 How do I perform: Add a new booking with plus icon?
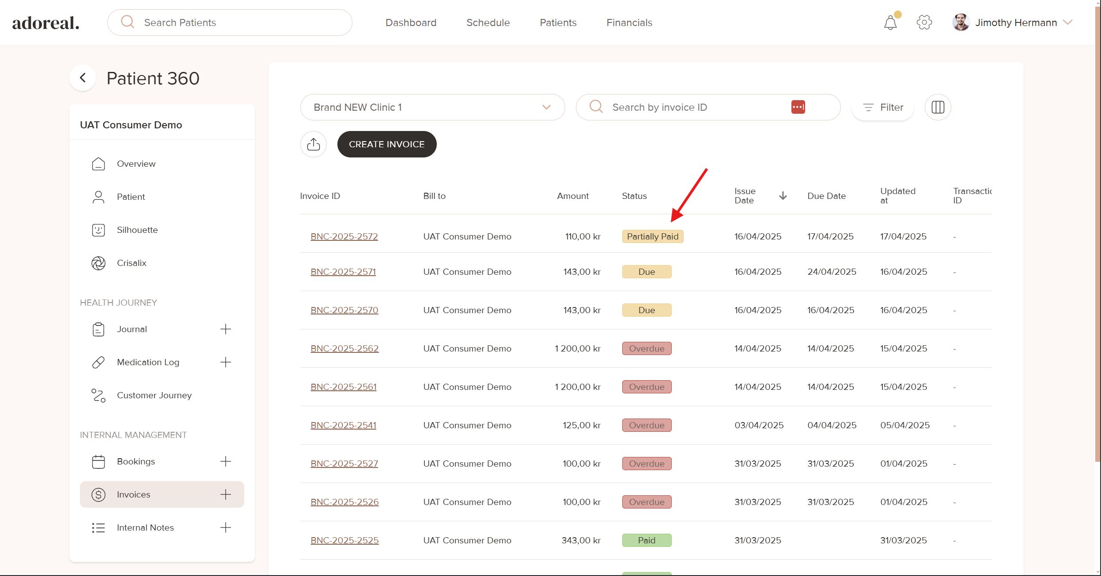[x=225, y=461]
